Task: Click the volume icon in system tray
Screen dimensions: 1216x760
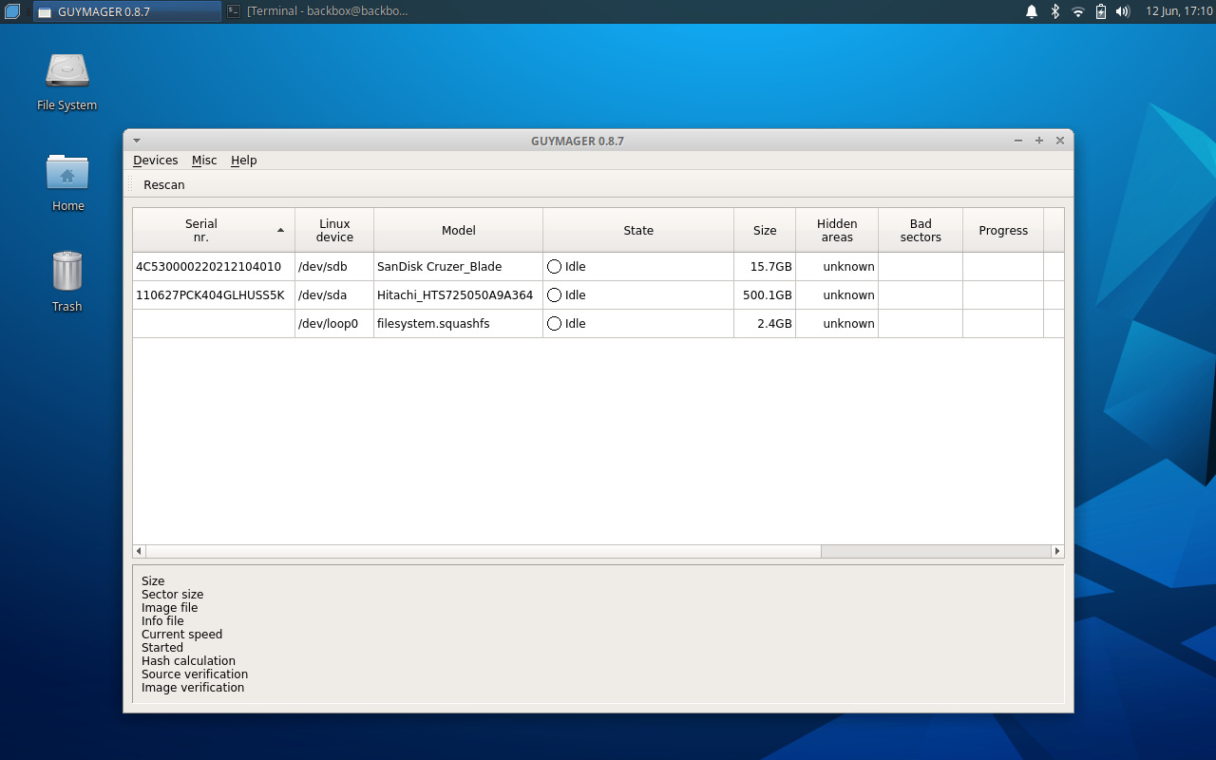Action: point(1123,11)
